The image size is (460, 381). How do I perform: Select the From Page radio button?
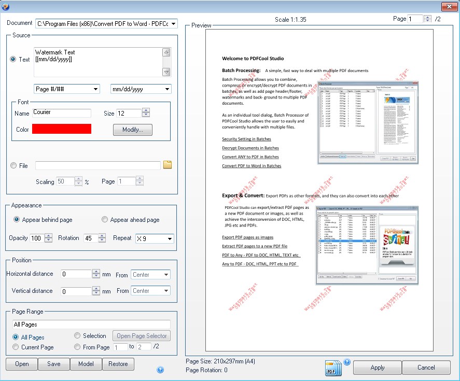77,347
